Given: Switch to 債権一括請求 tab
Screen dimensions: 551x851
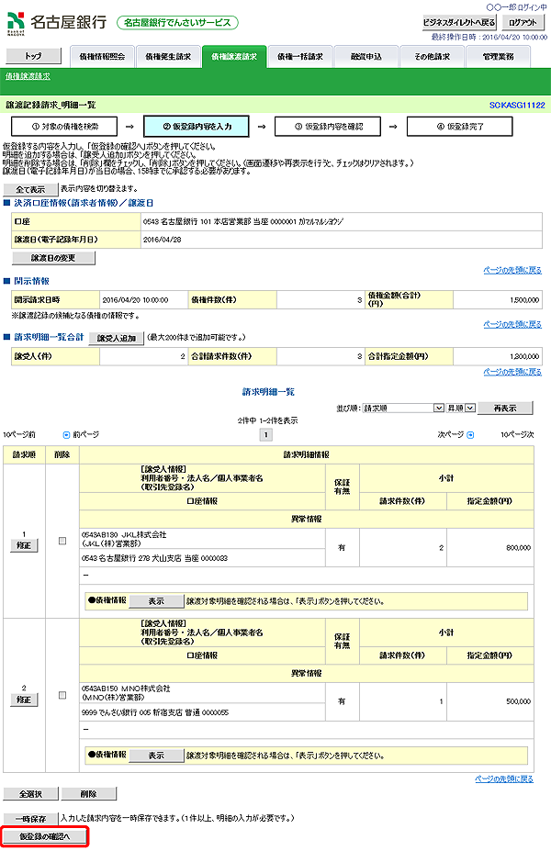Looking at the screenshot, I should (x=300, y=56).
